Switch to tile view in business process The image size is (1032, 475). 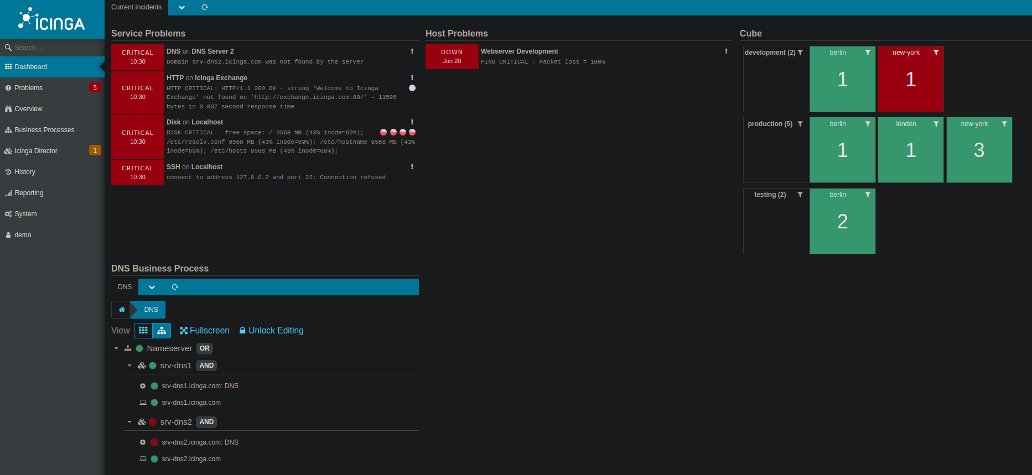point(143,331)
